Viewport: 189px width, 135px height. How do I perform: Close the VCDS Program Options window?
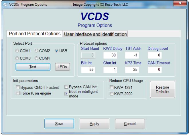[x=180, y=3]
